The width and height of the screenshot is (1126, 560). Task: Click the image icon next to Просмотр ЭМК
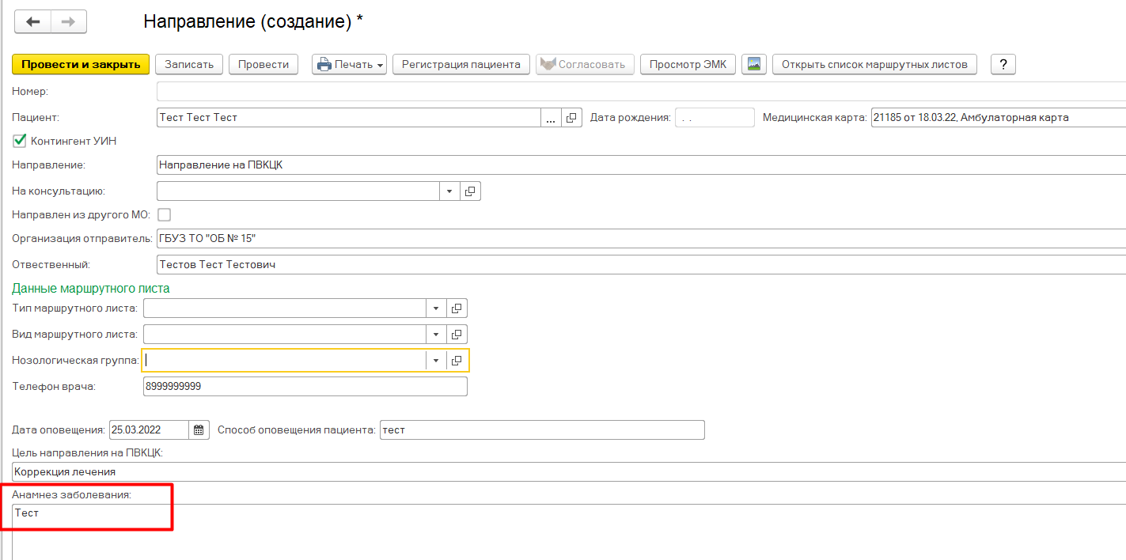754,64
